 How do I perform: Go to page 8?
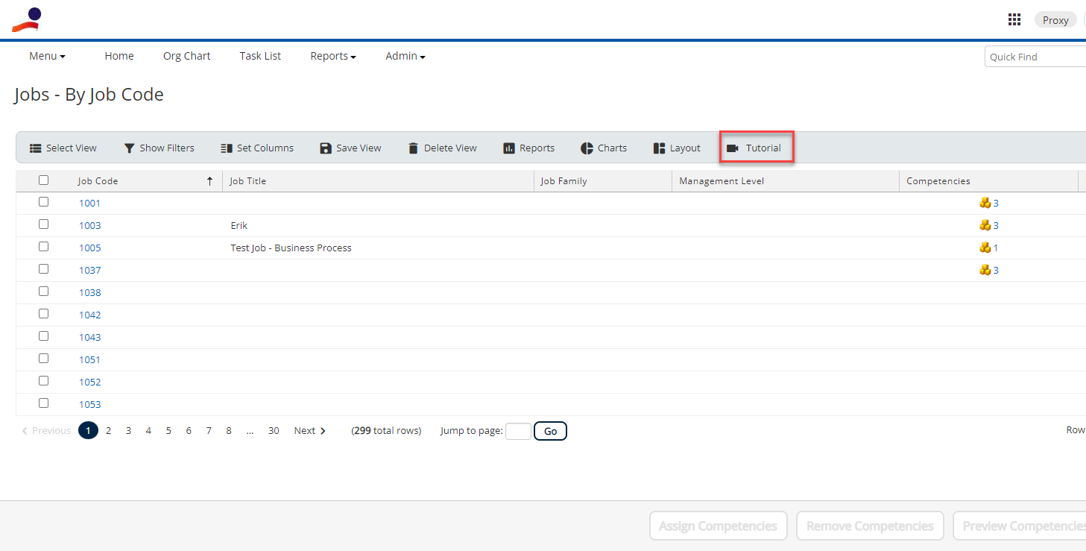[x=229, y=431]
